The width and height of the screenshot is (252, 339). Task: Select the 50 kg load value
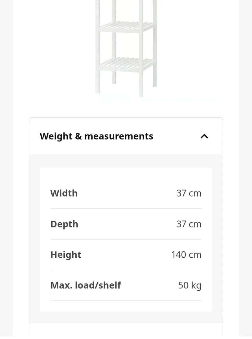click(x=190, y=285)
